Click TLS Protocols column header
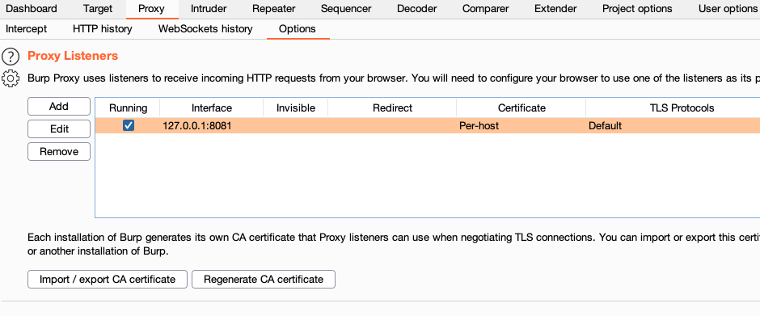 point(682,108)
